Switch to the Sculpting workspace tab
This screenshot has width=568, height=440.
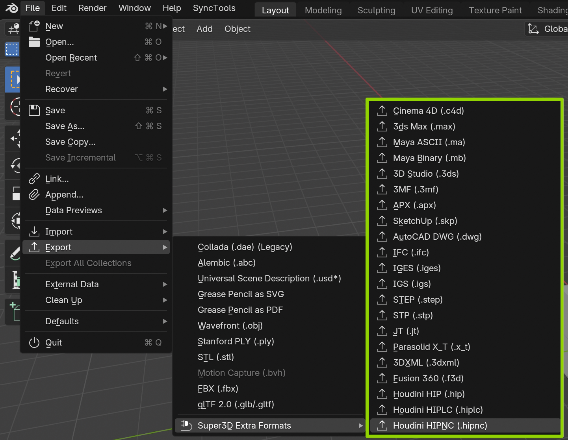point(377,10)
